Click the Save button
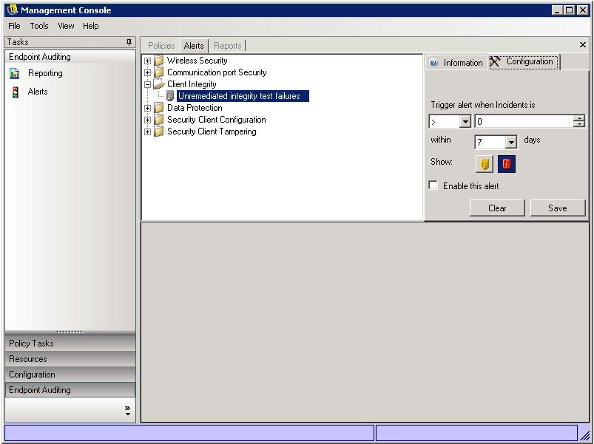 point(558,208)
